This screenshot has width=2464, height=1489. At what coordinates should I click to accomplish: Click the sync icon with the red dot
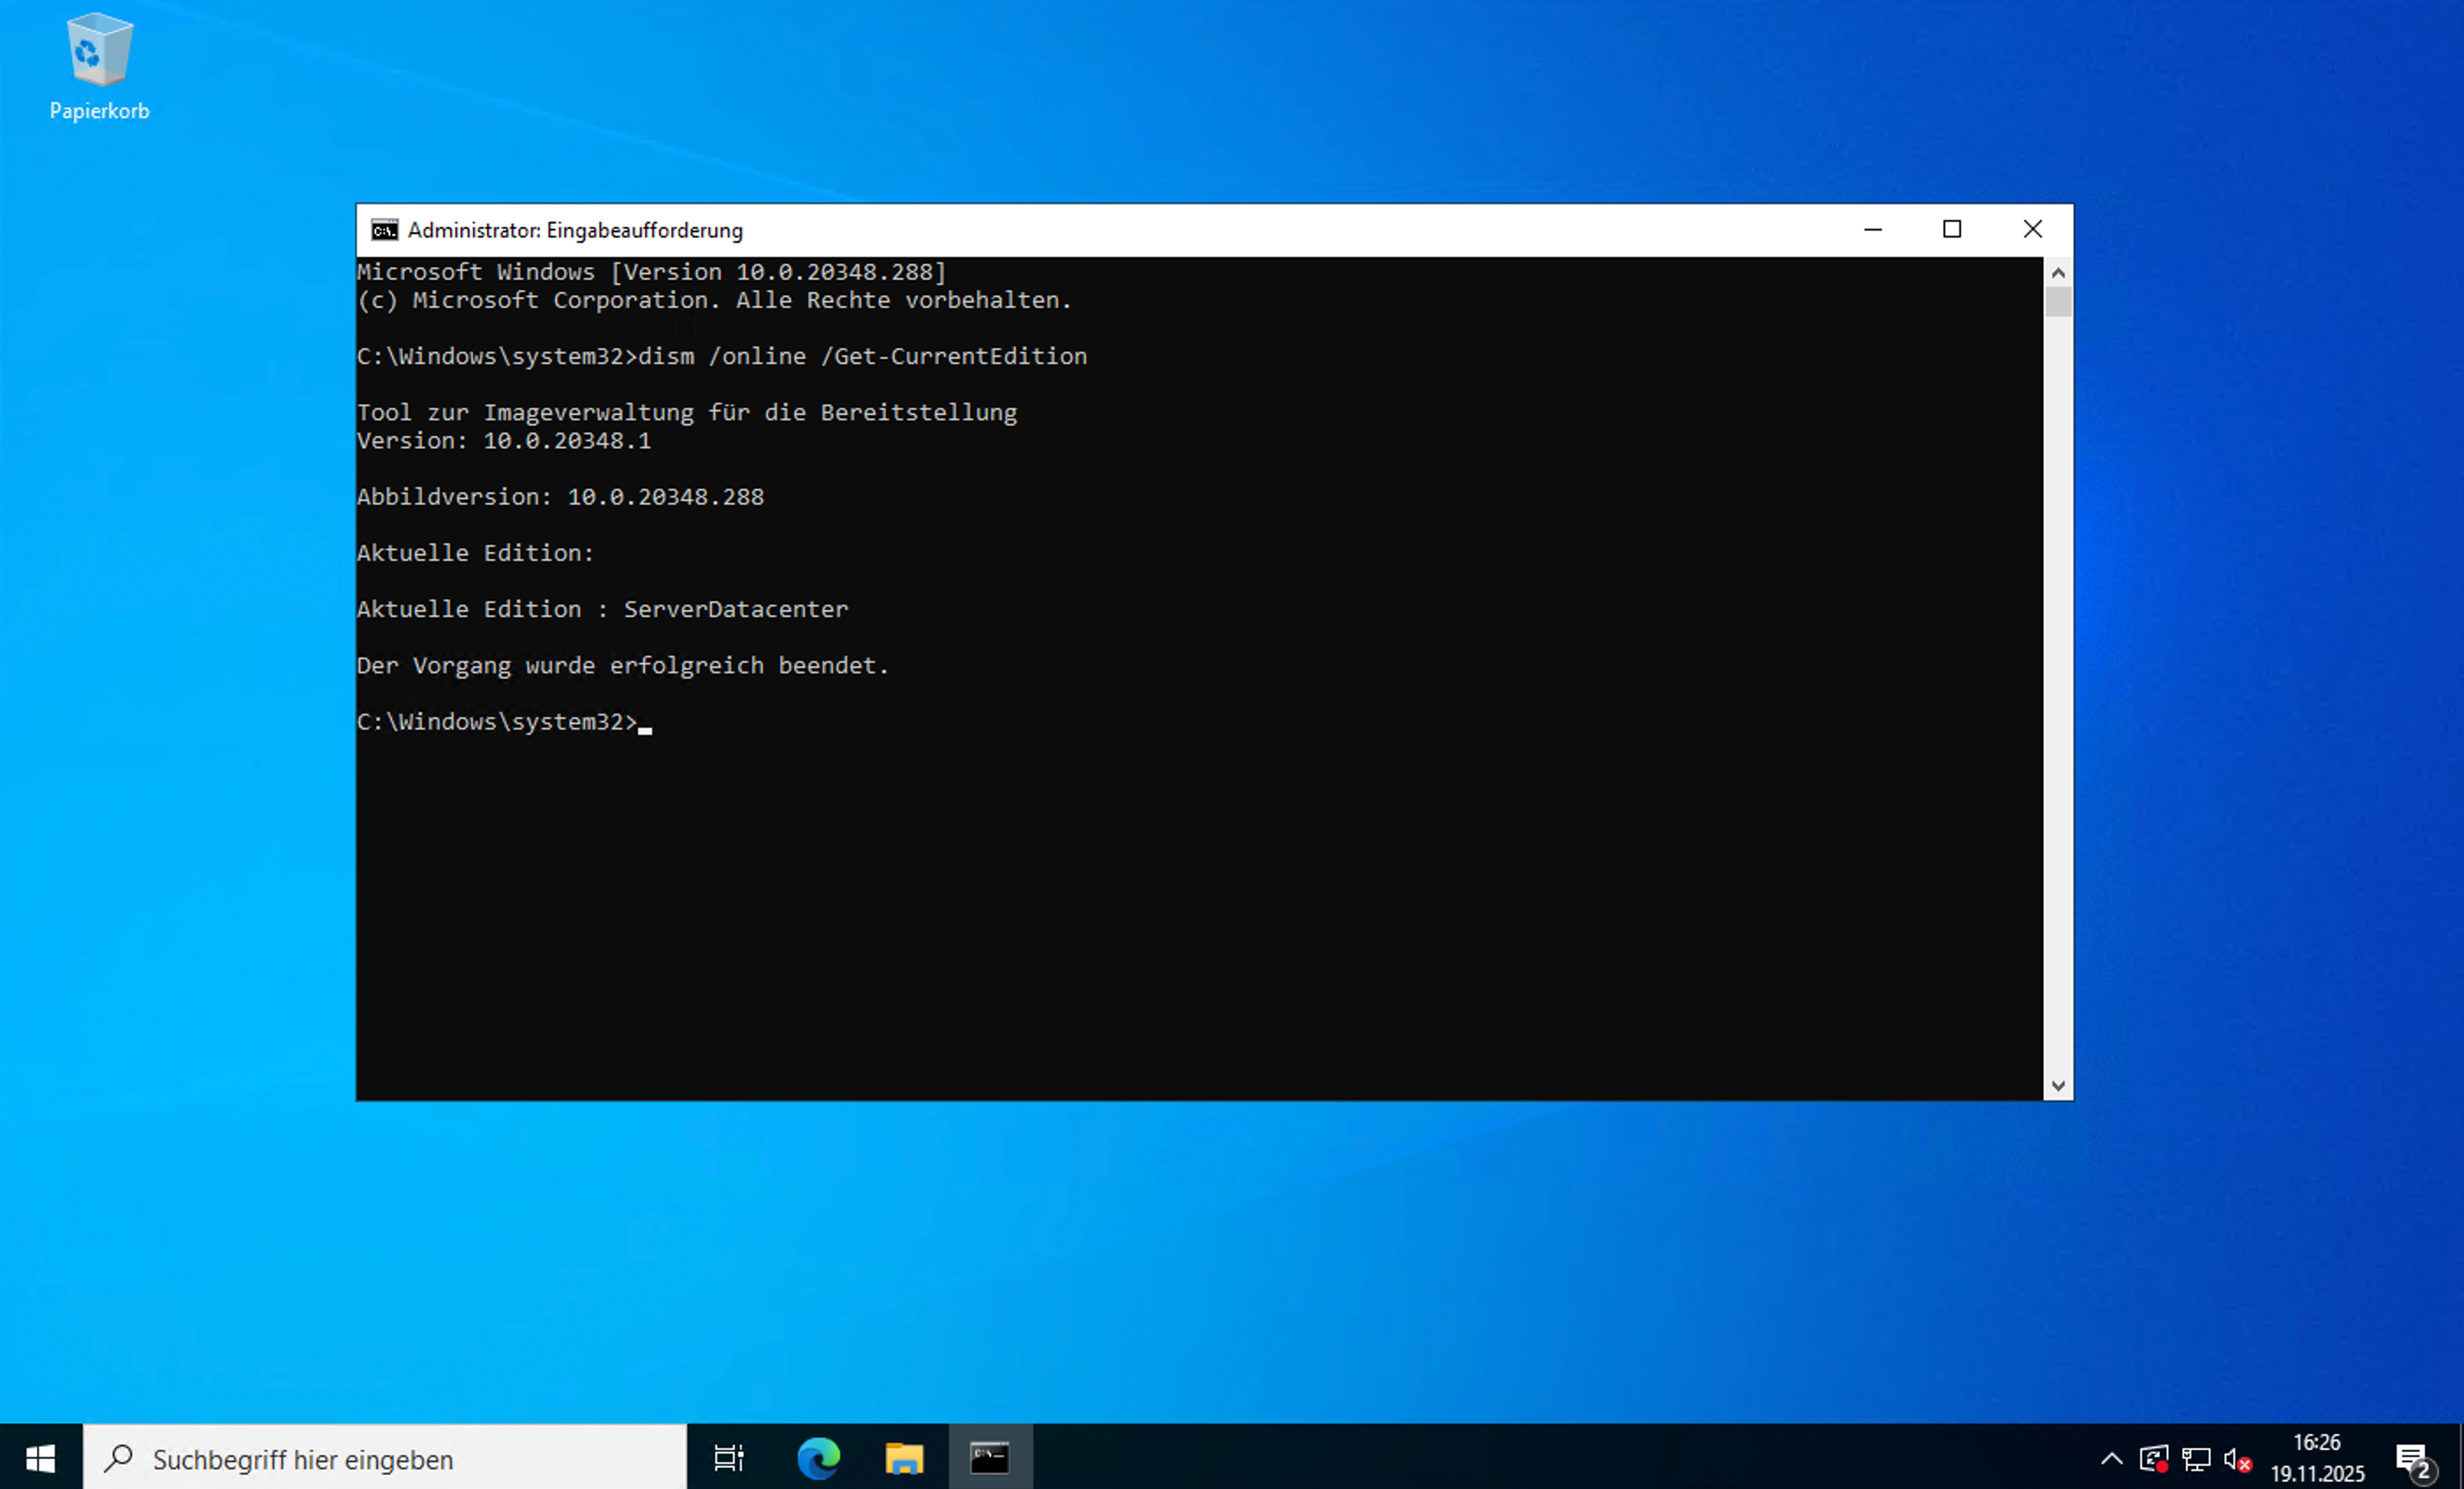coord(2153,1458)
